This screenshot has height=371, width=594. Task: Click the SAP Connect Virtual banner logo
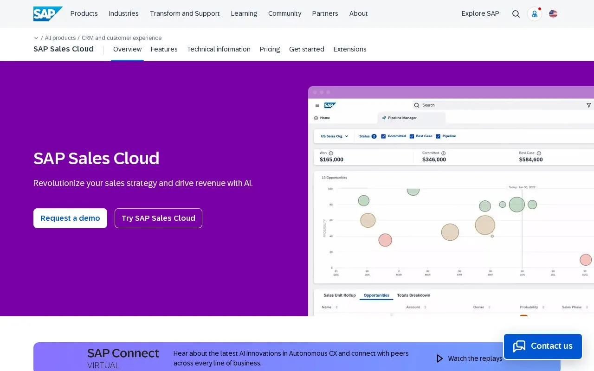(123, 358)
